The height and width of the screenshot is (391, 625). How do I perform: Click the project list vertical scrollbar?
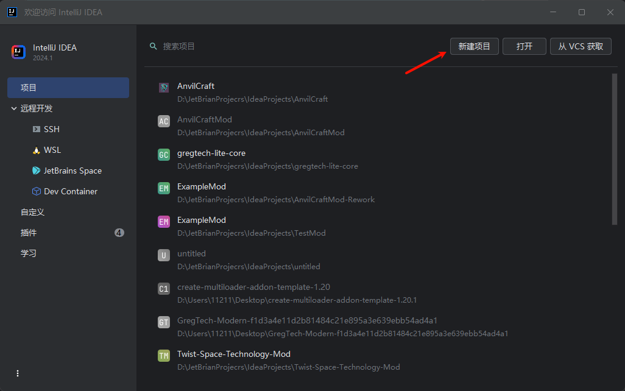tap(614, 149)
